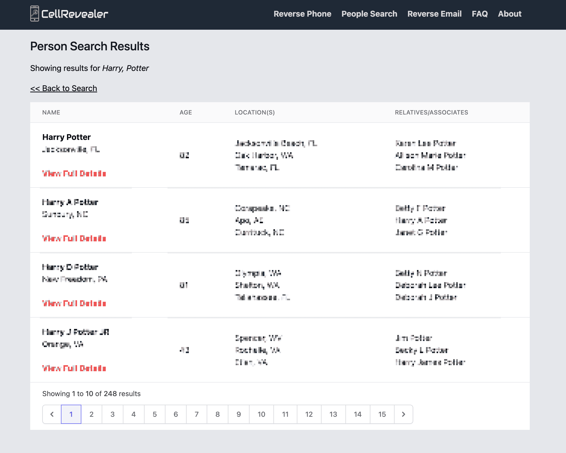This screenshot has height=453, width=566.
Task: Go to results page 10
Action: 261,414
